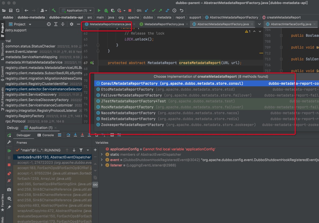Viewport: 319px width, 223px height.
Task: Click the Save All floppy disk icon
Action: click(x=11, y=10)
